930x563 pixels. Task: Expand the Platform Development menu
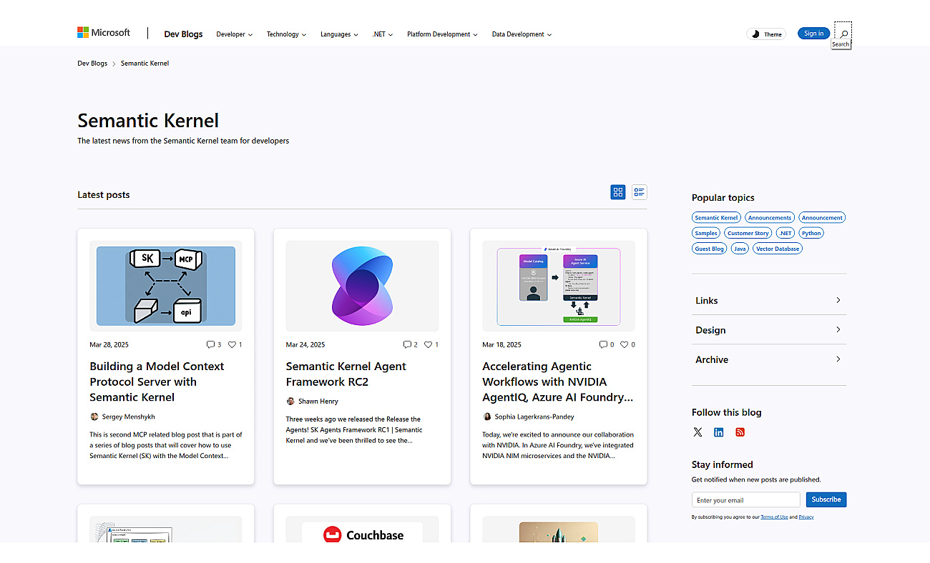(442, 34)
